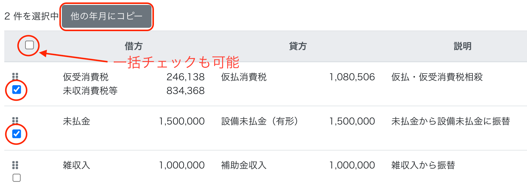The height and width of the screenshot is (196, 527).
Task: Click the 貸方 column header
Action: click(x=297, y=46)
